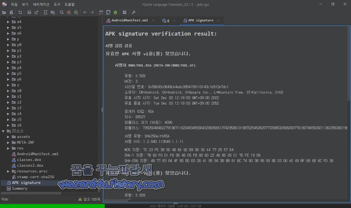The image size is (351, 208).
Task: Click the x5 package folder icon
Action: point(14,27)
